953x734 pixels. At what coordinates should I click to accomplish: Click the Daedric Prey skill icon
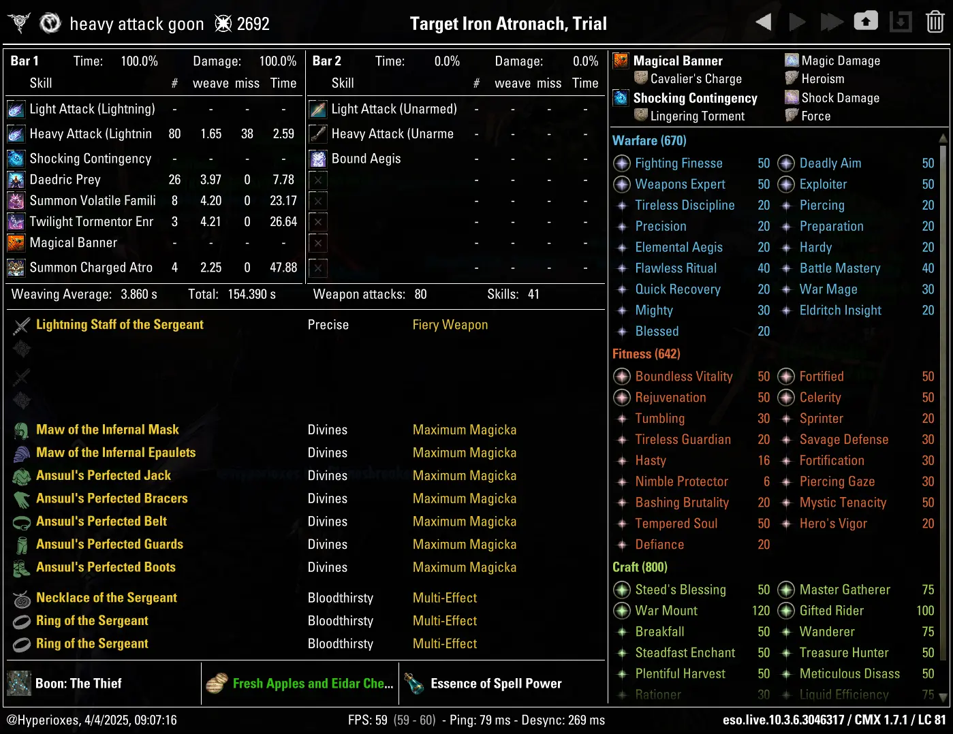16,180
